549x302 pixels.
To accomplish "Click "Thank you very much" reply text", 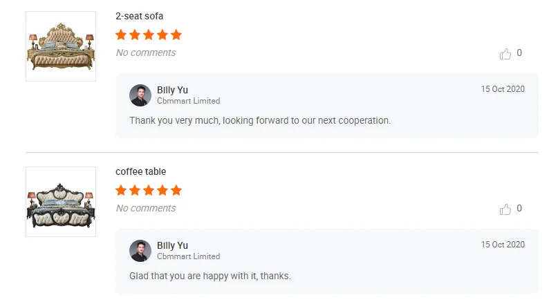I will pyautogui.click(x=260, y=120).
